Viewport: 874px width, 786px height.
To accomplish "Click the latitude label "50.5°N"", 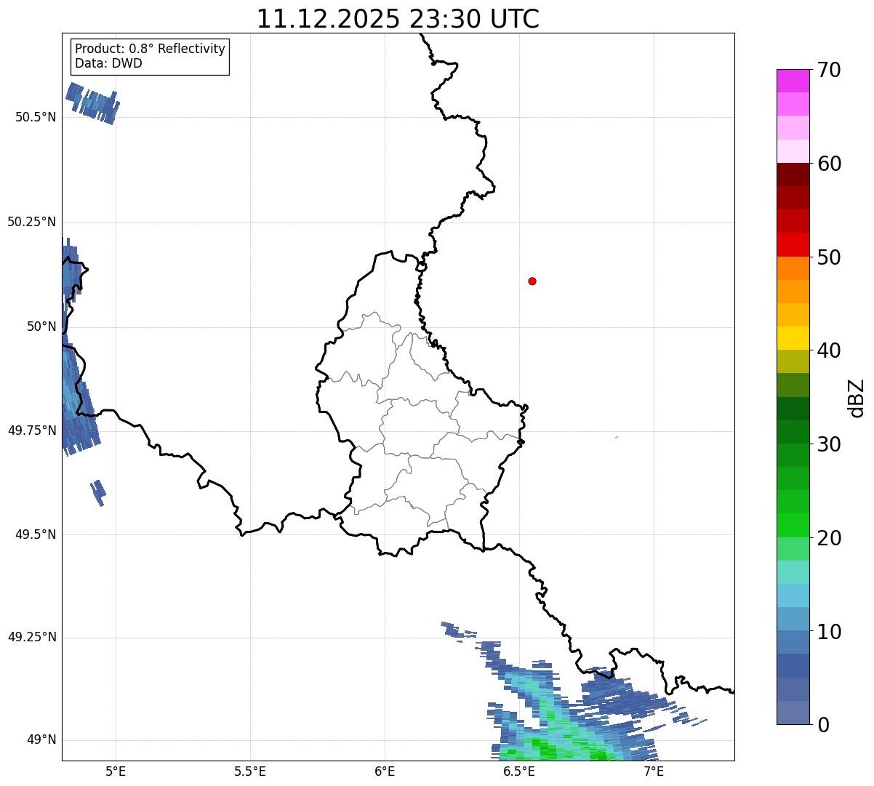I will (35, 117).
